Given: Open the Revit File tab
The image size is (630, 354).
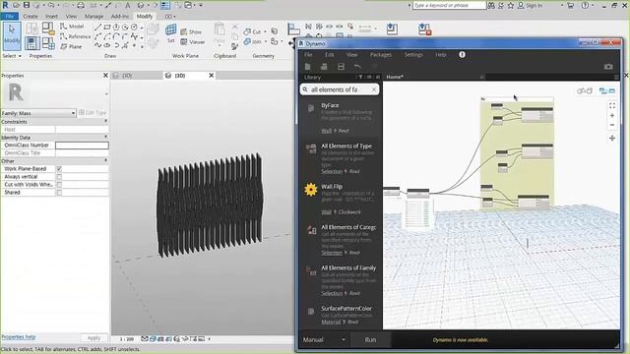Looking at the screenshot, I should coord(9,16).
